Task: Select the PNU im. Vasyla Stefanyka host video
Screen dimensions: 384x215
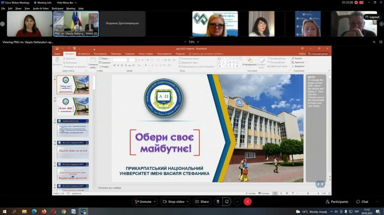Action: click(76, 23)
